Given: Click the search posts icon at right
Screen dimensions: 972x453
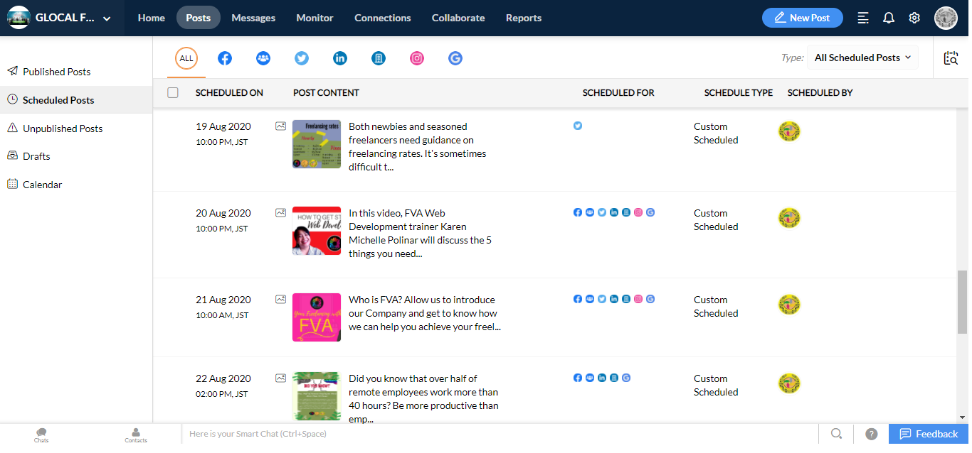Looking at the screenshot, I should pyautogui.click(x=951, y=58).
